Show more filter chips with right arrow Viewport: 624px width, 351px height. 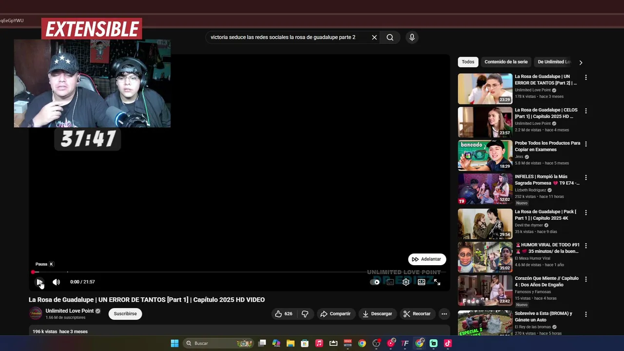point(581,62)
